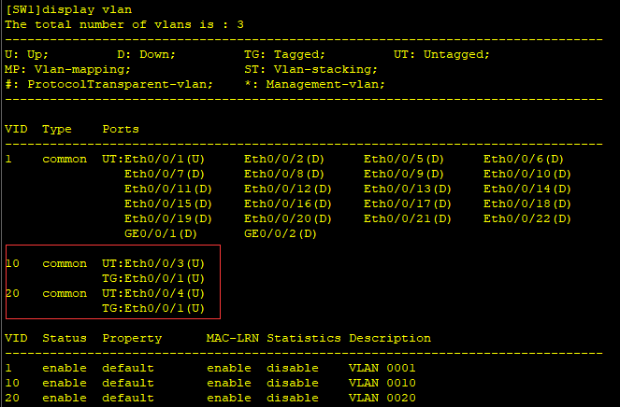Click port Eth0/0/22(D) entry
The width and height of the screenshot is (620, 407).
pyautogui.click(x=527, y=218)
